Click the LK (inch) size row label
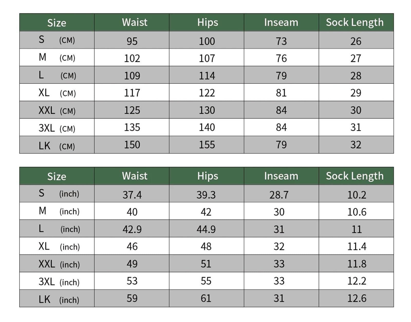The width and height of the screenshot is (411, 322). pos(59,300)
